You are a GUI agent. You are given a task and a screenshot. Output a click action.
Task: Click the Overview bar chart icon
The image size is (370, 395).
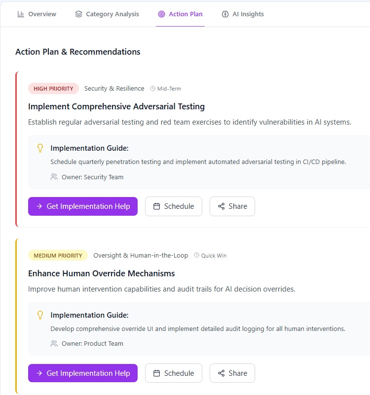pyautogui.click(x=21, y=14)
